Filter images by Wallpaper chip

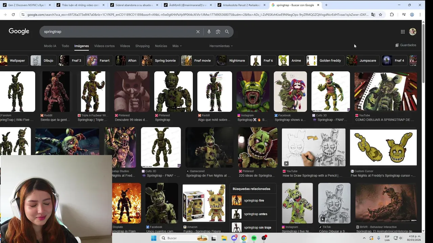click(x=14, y=60)
